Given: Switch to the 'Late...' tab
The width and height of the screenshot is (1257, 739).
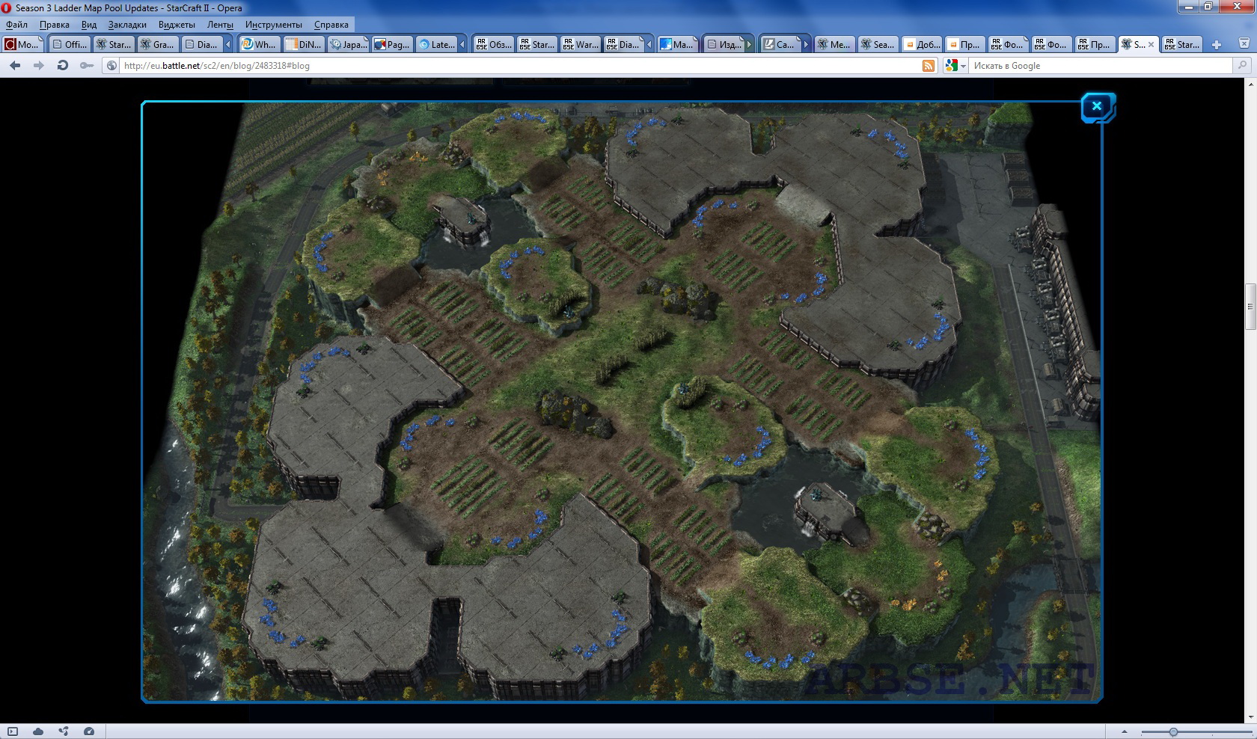Looking at the screenshot, I should click(436, 45).
